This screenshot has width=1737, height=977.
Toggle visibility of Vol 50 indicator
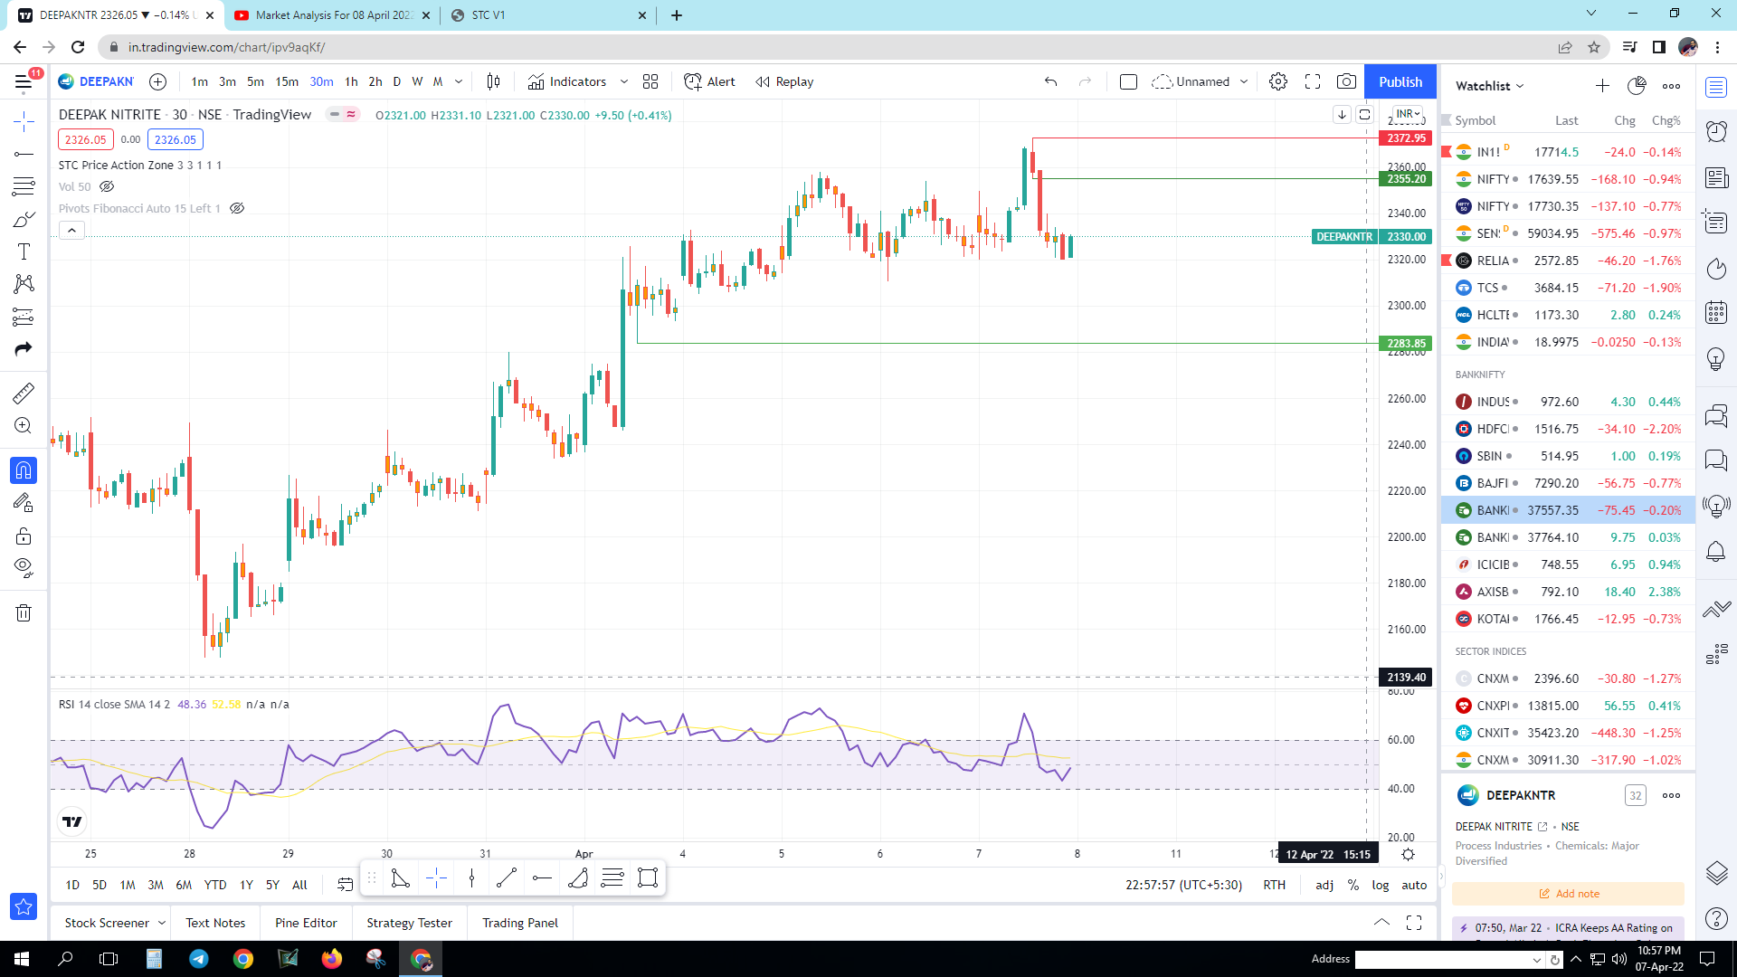[107, 186]
